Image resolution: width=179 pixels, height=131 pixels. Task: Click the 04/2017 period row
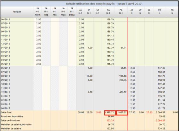coord(89,108)
